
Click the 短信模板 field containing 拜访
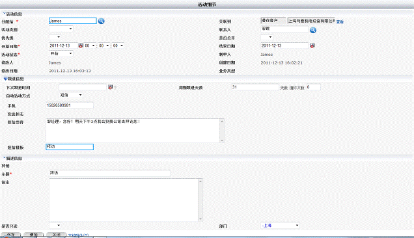tap(70, 147)
